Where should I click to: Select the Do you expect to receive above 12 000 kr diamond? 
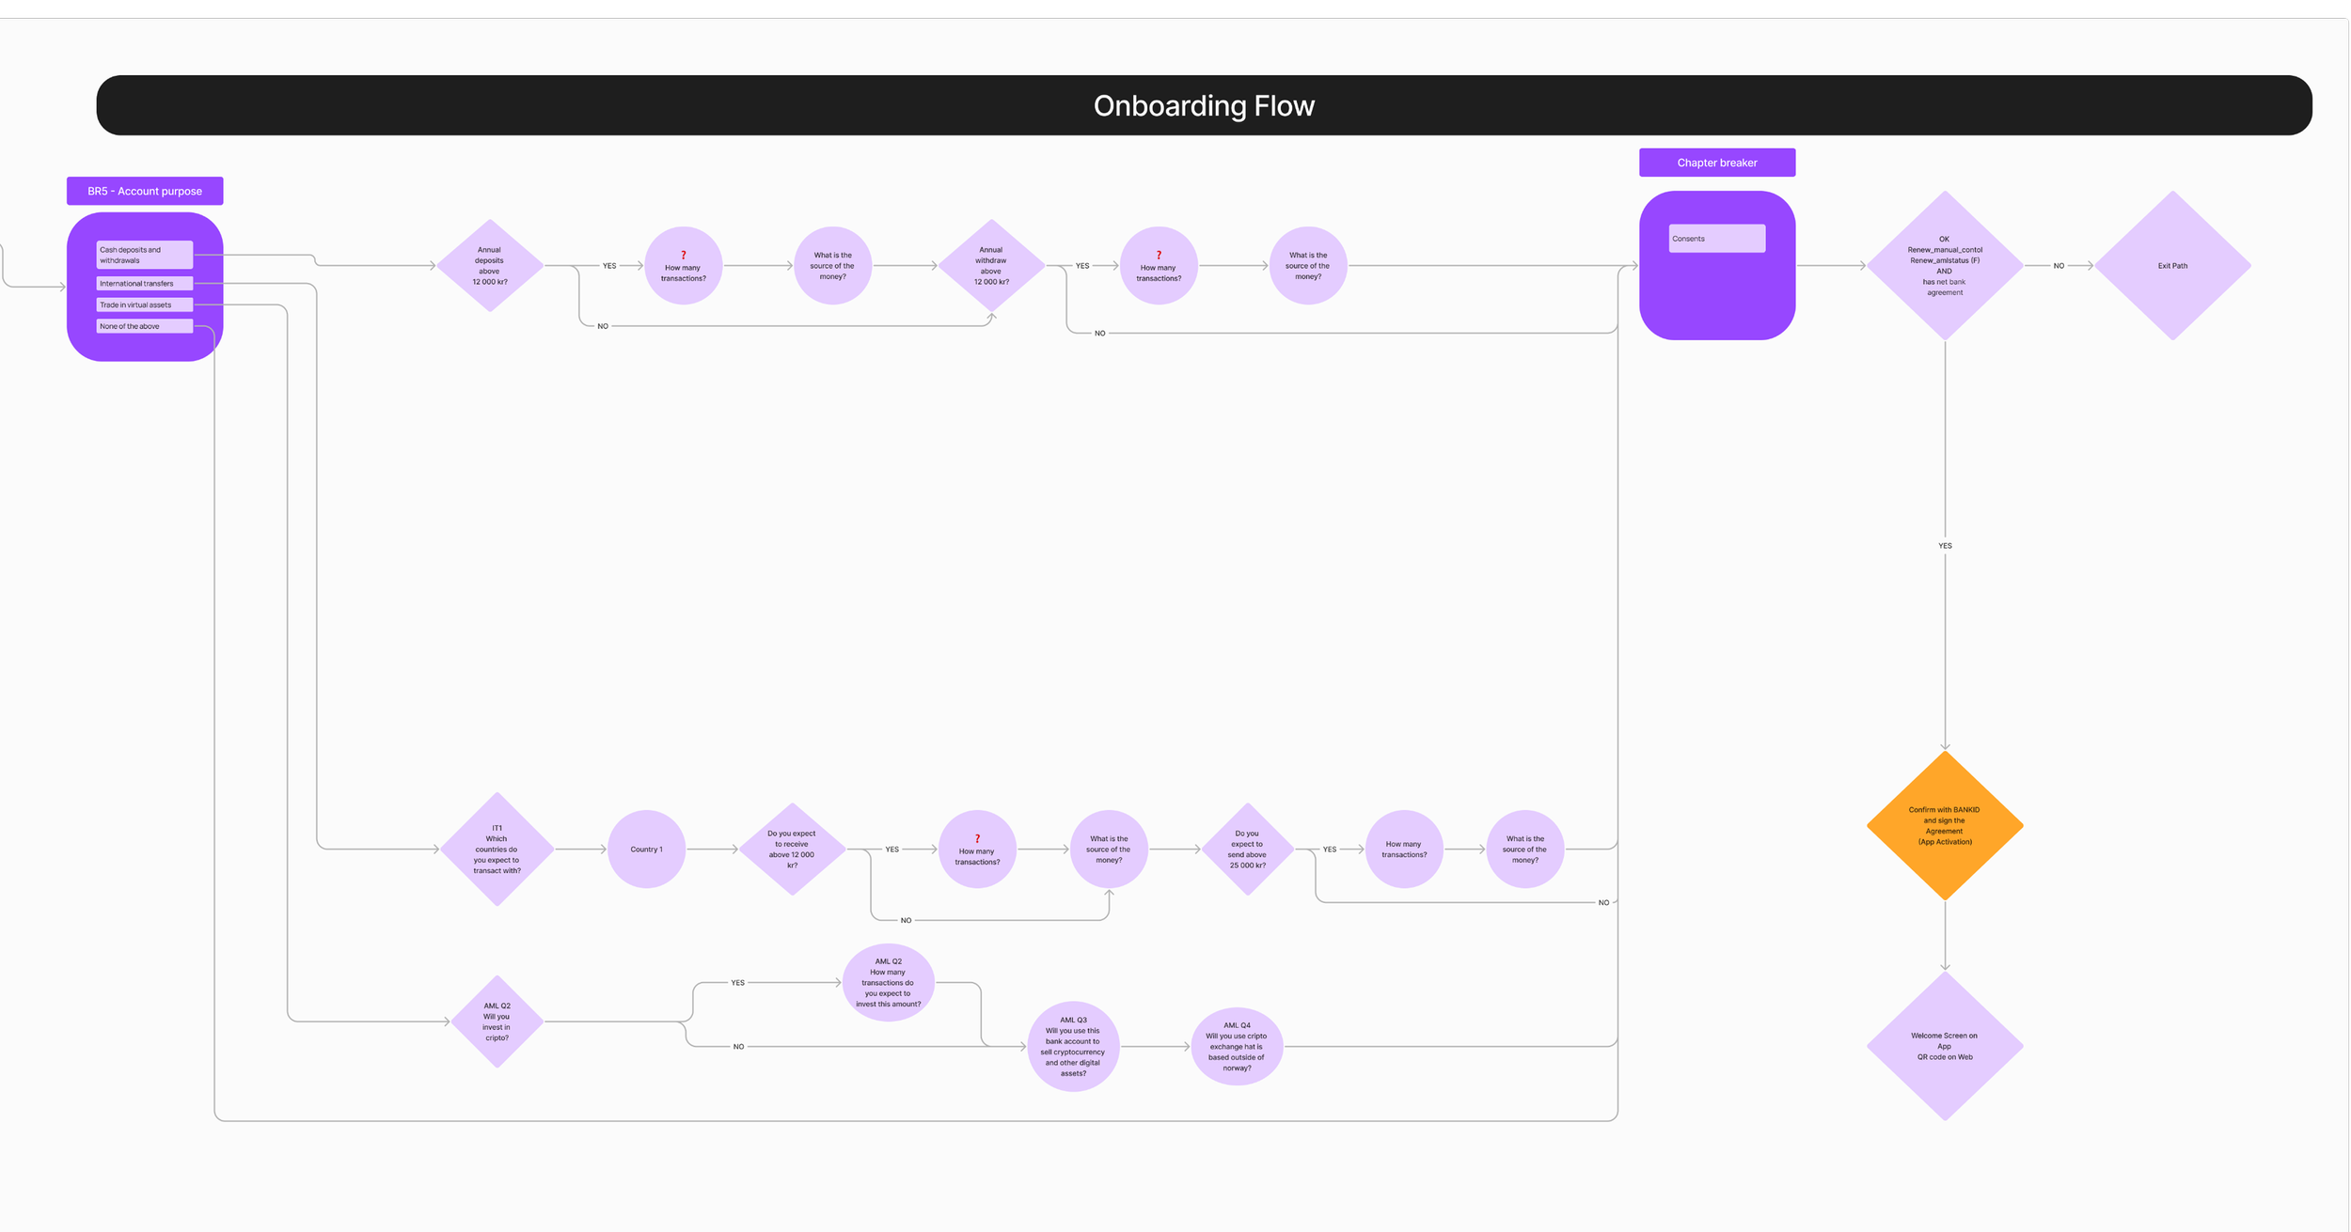coord(793,850)
